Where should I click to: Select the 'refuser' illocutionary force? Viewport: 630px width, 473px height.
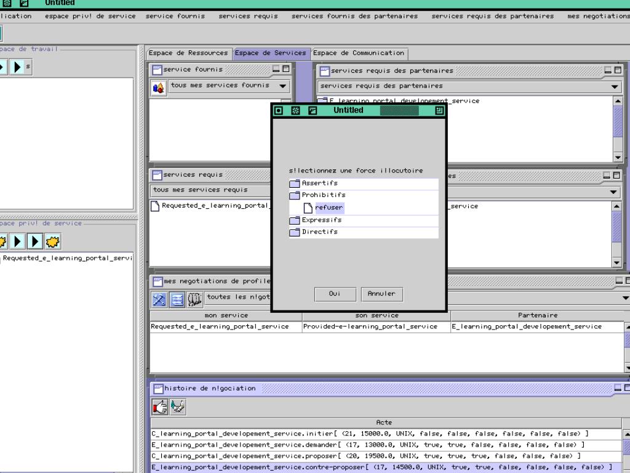(x=329, y=208)
